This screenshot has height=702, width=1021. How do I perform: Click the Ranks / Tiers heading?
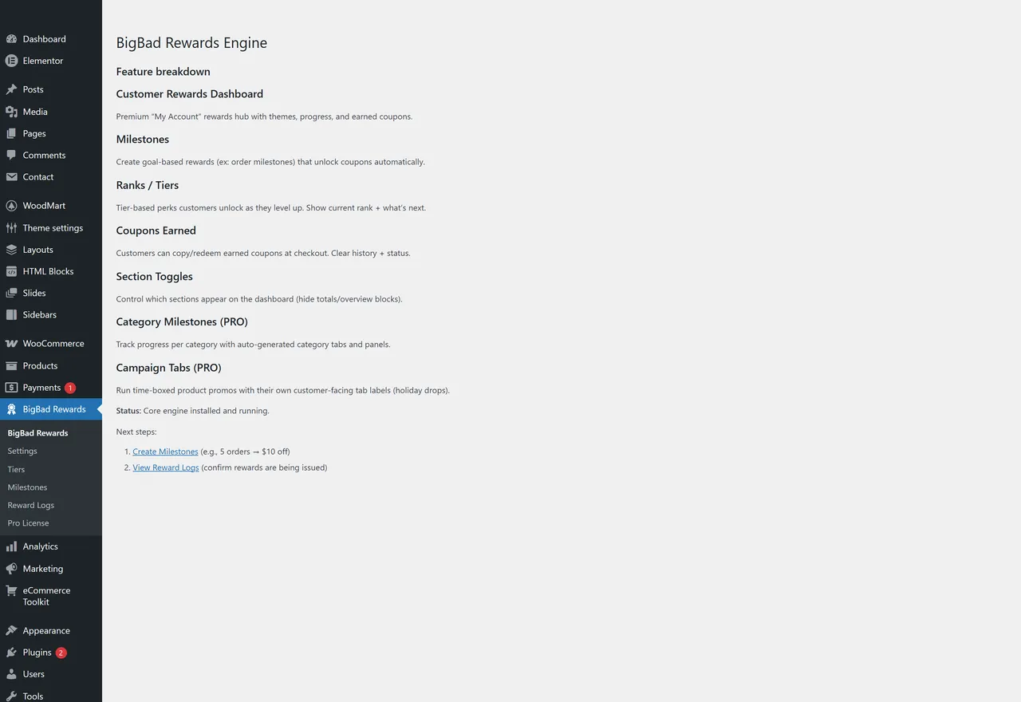click(x=148, y=185)
